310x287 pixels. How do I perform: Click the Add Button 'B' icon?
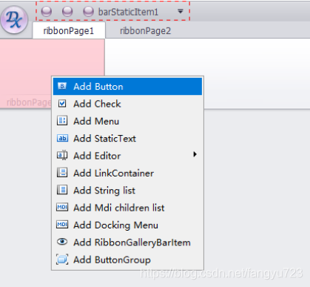click(62, 86)
